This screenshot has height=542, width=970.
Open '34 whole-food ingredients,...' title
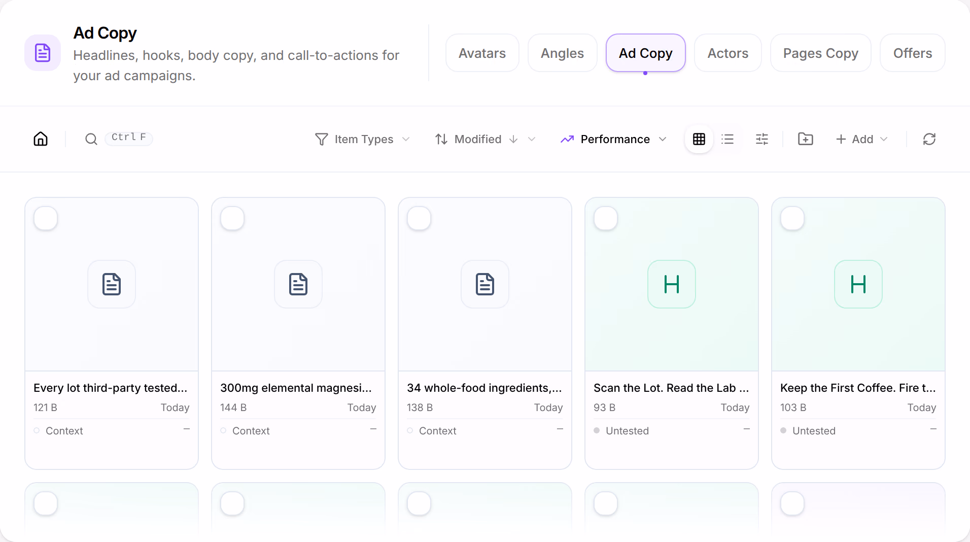[484, 388]
